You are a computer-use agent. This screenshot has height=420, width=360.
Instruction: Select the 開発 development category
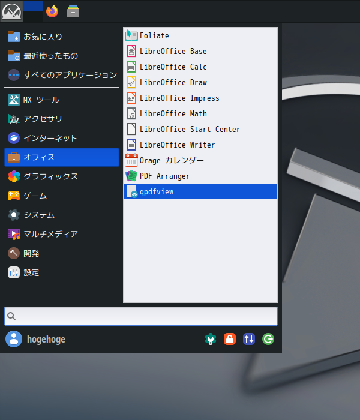tap(62, 253)
